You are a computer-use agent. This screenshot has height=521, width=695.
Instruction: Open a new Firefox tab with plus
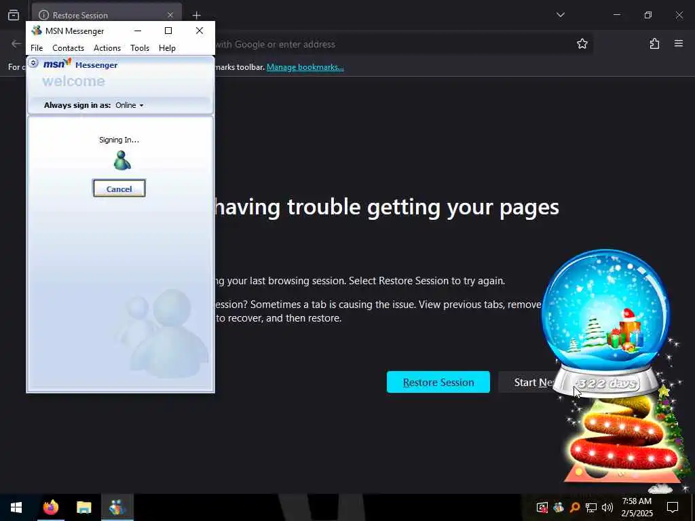(196, 15)
